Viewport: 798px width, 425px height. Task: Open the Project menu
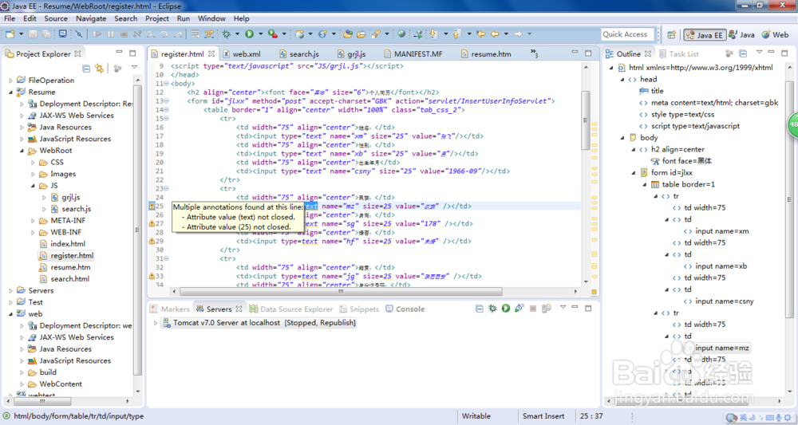(156, 18)
